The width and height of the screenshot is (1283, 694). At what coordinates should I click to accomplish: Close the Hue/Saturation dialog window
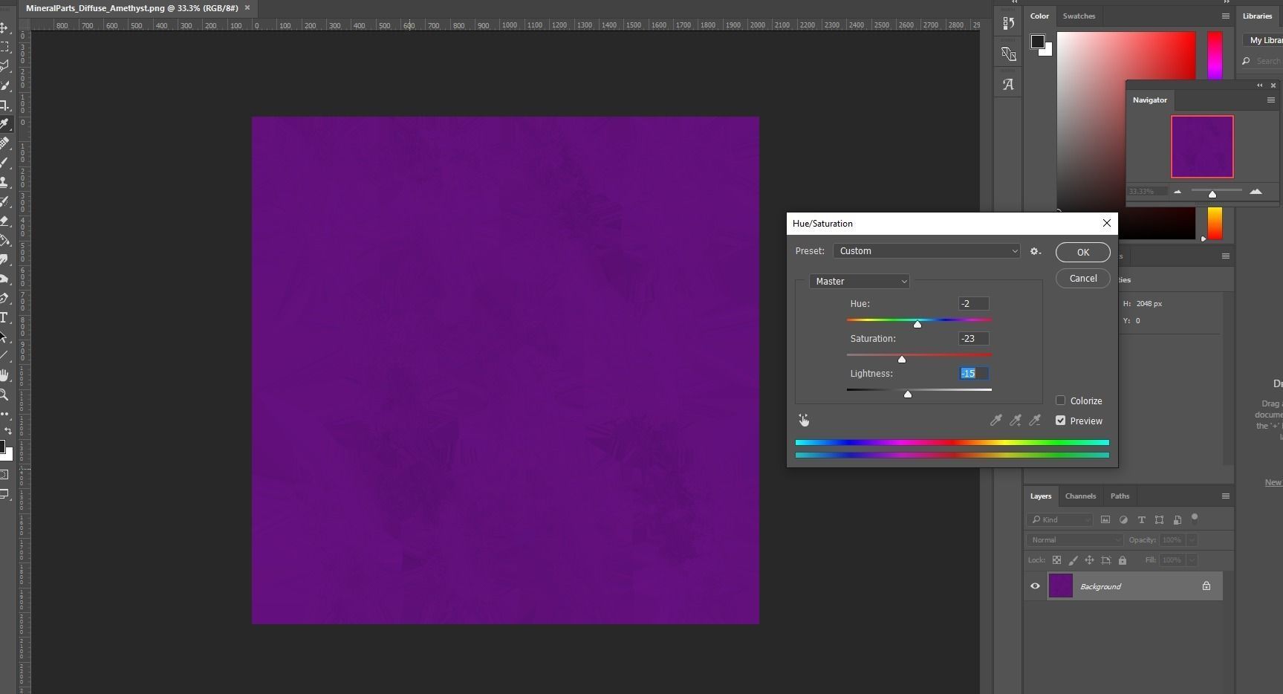[1107, 223]
